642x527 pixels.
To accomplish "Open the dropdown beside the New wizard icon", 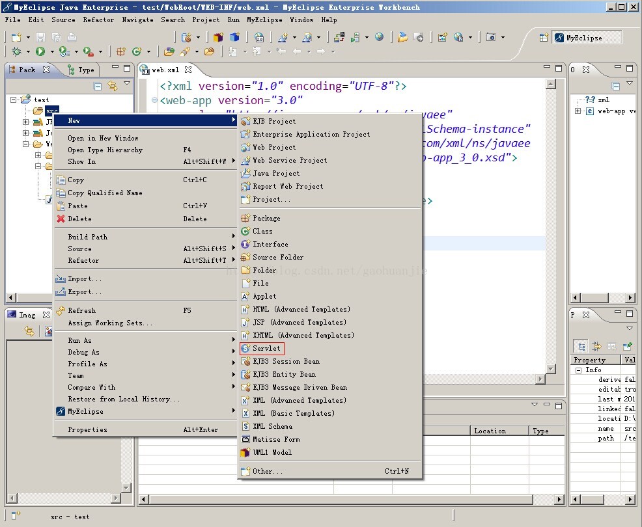I will tap(28, 38).
